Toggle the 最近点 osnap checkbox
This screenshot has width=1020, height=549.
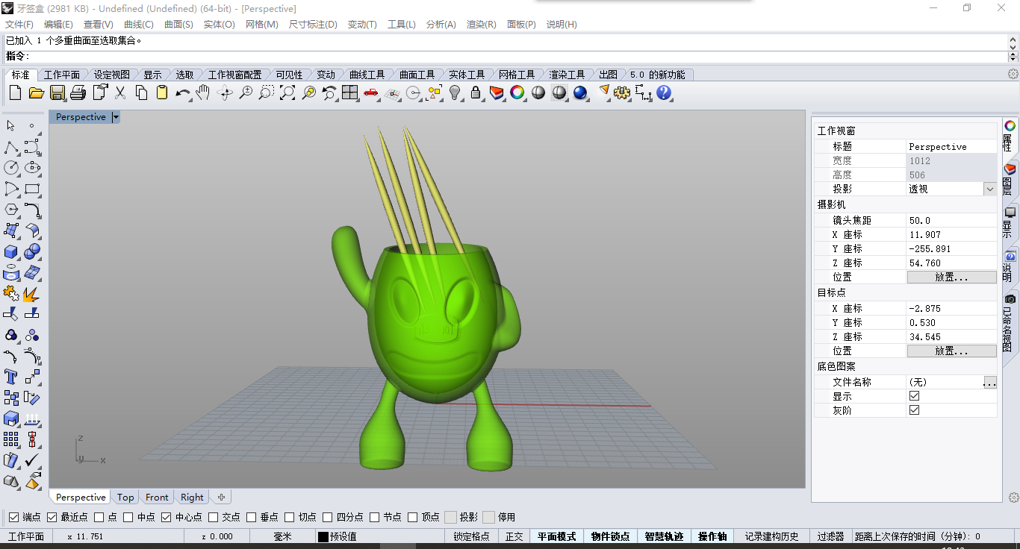[52, 517]
